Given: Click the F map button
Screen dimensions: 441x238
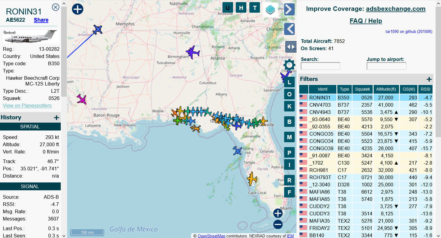Looking at the screenshot, I should (289, 192).
